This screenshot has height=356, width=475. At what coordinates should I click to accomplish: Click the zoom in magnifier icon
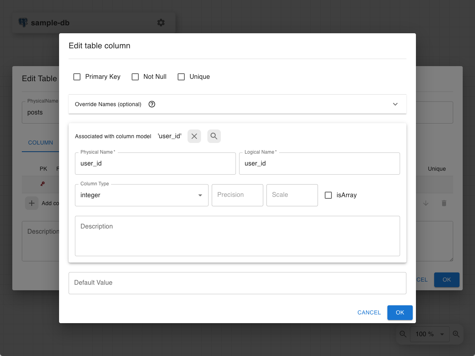pos(456,334)
